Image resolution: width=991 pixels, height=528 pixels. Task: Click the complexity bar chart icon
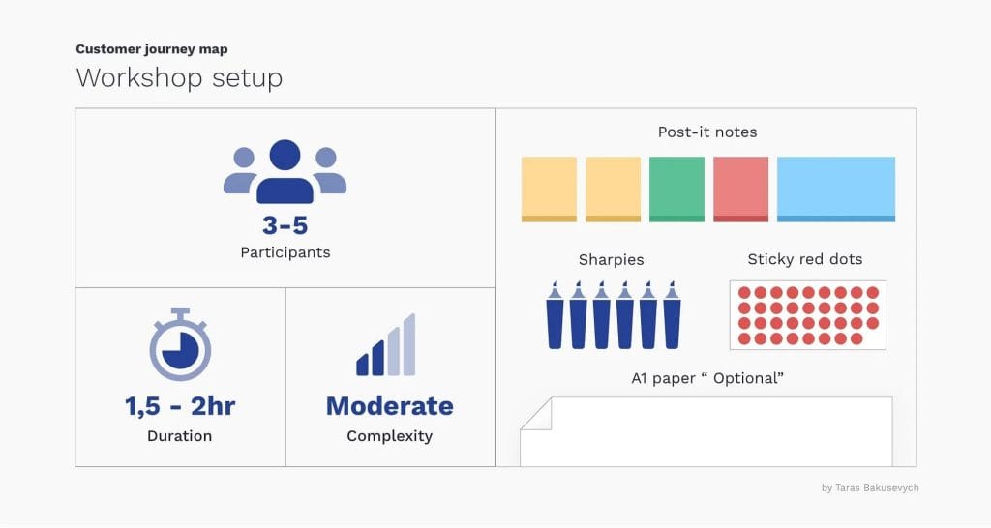386,345
